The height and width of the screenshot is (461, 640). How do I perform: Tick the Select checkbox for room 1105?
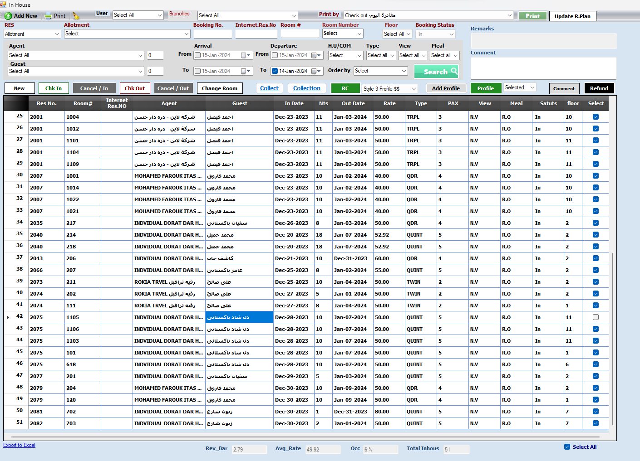[596, 317]
